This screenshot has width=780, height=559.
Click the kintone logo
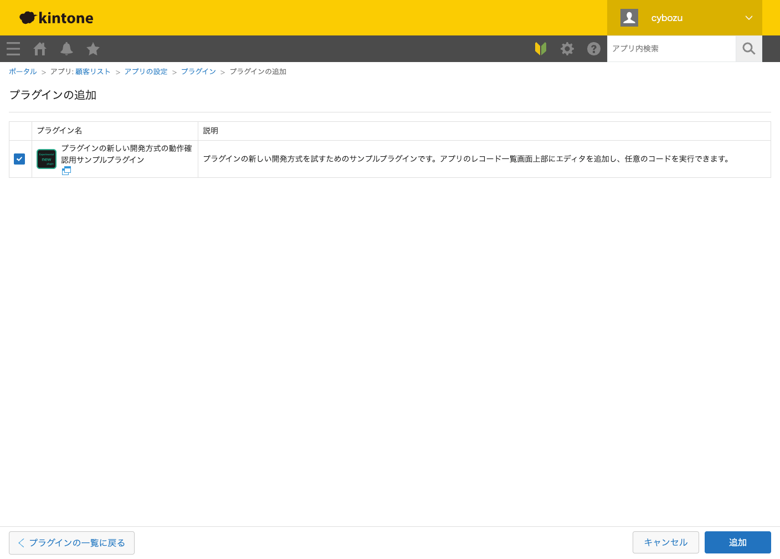pos(57,18)
